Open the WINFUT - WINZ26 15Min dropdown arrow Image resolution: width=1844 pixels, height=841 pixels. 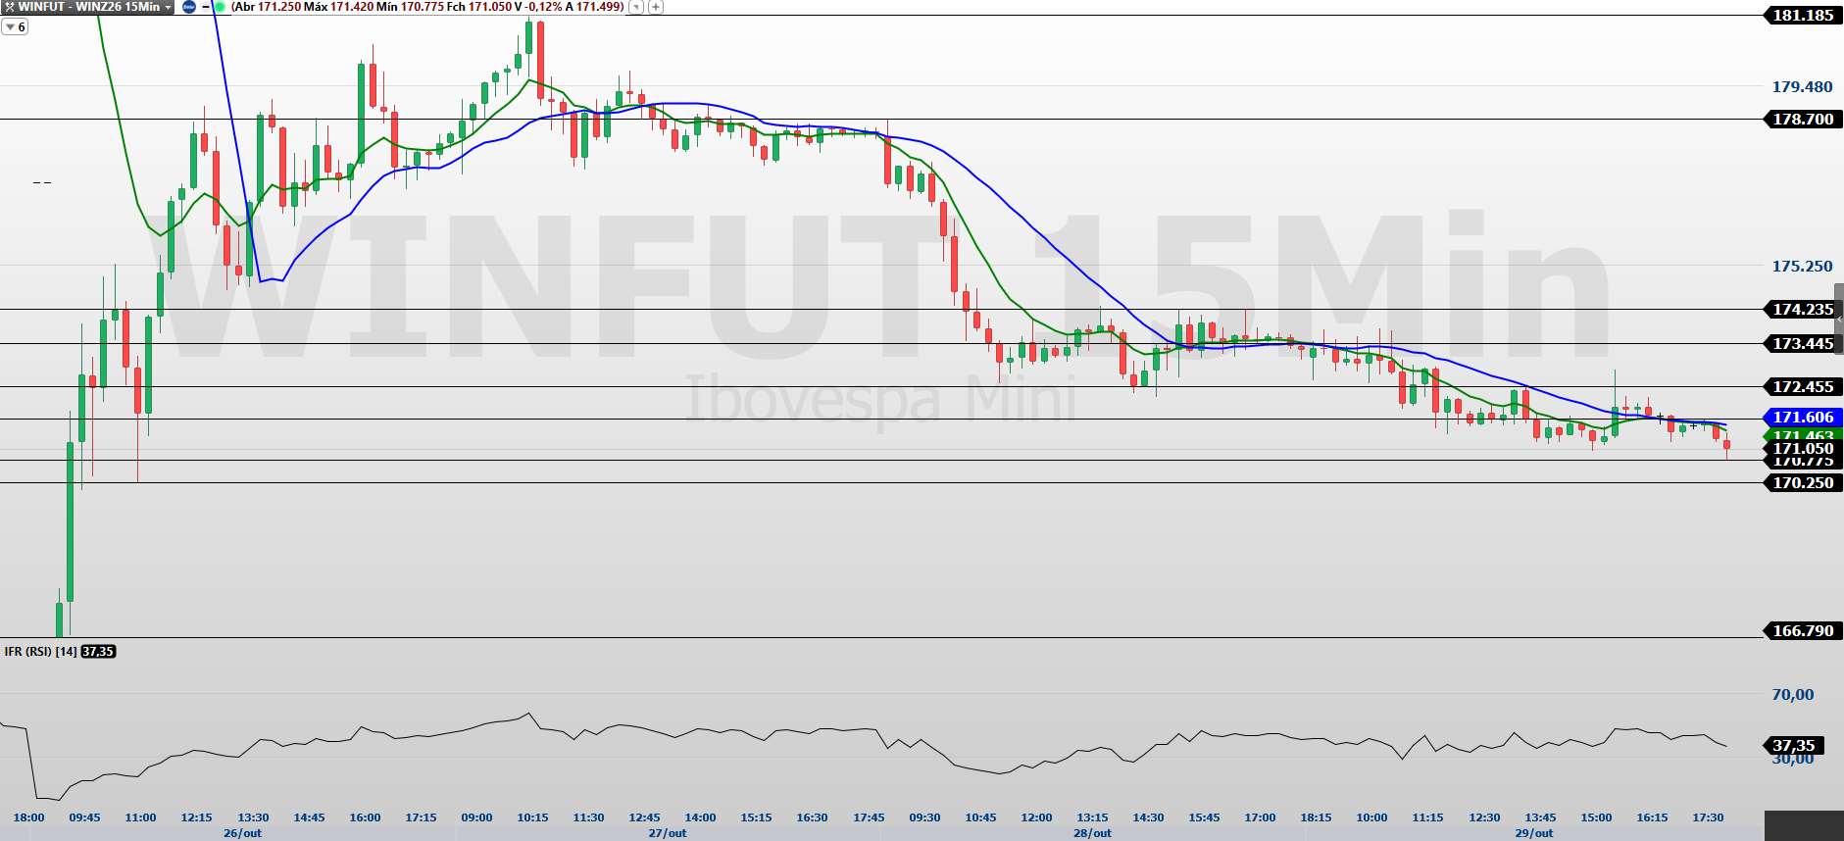click(168, 7)
